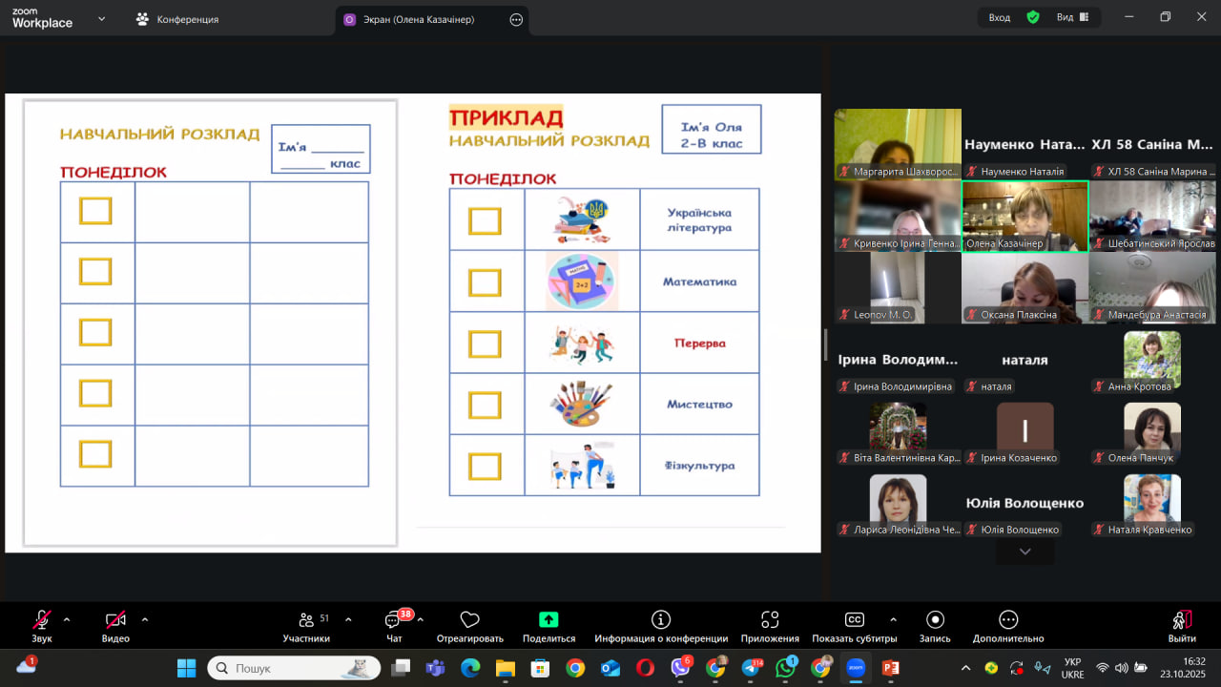Unmute microphone with the Звук button
Screen dimensions: 1221x687
pyautogui.click(x=42, y=621)
